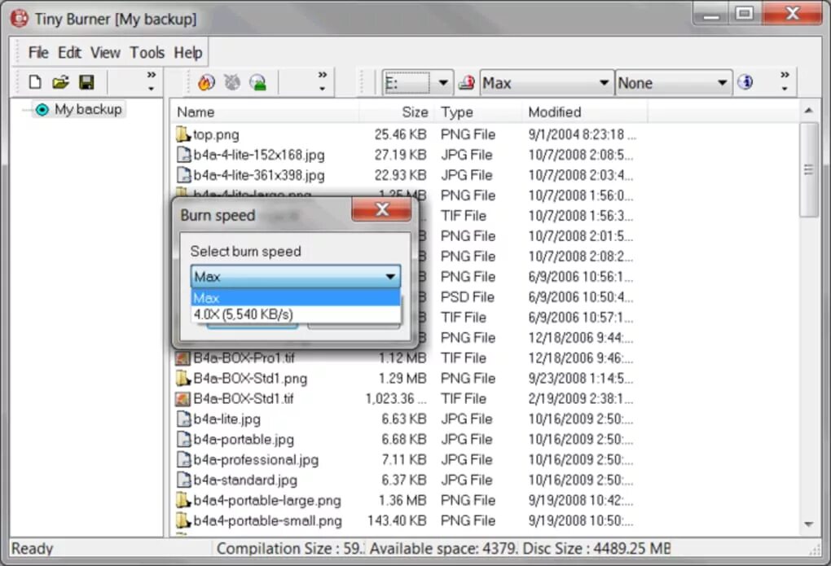This screenshot has width=831, height=566.
Task: Sort by the Name column header
Action: click(265, 112)
